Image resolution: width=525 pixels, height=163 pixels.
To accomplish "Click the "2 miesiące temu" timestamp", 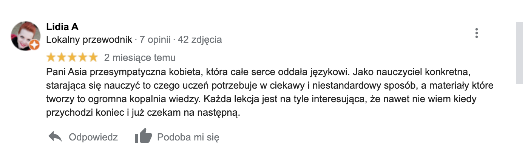I will click(140, 58).
